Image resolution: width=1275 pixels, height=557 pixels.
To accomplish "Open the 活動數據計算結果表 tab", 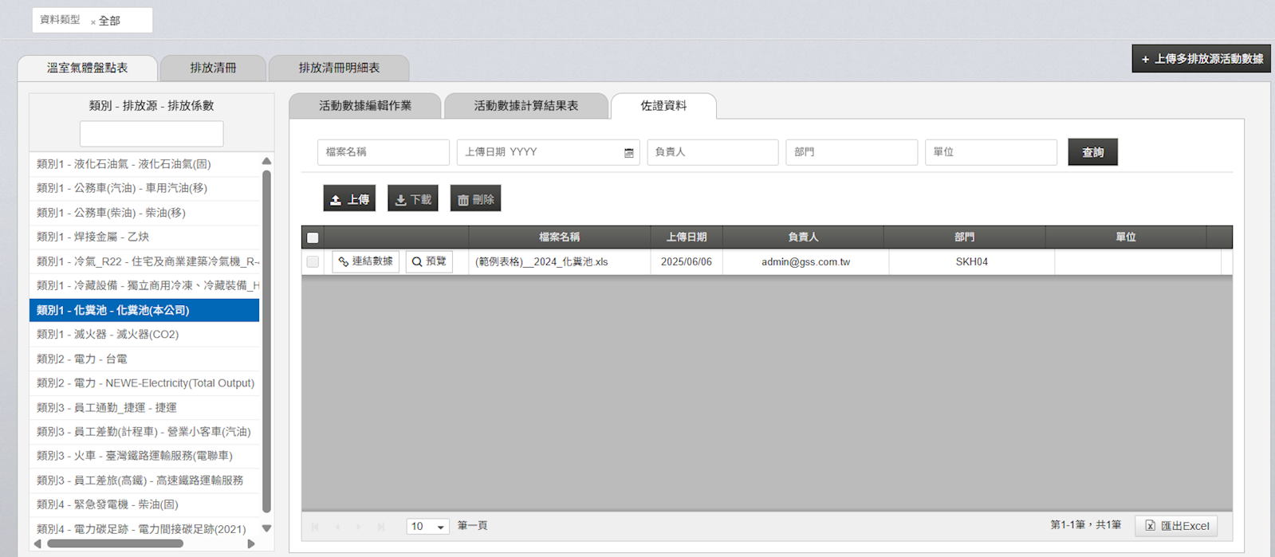I will click(x=525, y=106).
